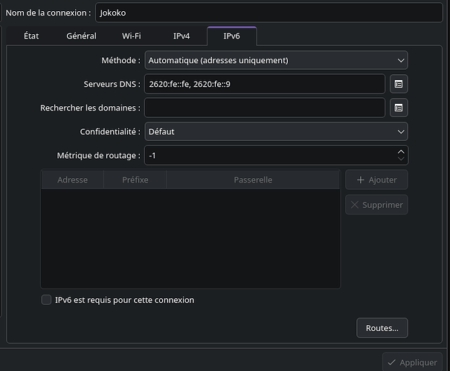Open the Confidentialité dropdown
Screen dimensions: 450x371
point(276,131)
